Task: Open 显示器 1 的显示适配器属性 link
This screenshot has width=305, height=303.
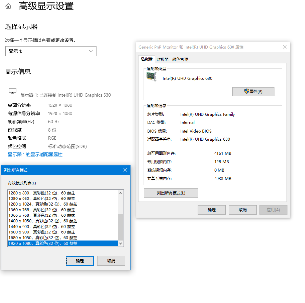Action: click(x=35, y=155)
